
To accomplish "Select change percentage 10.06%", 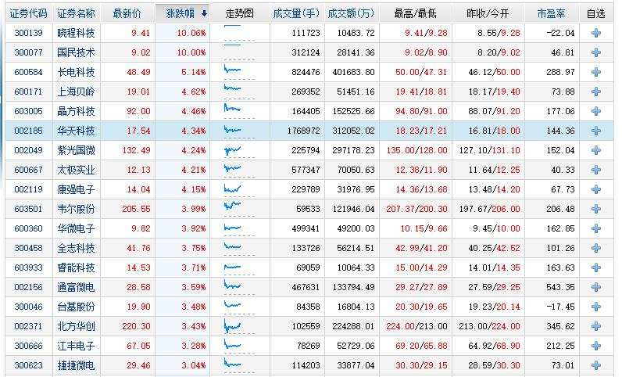I will click(191, 33).
